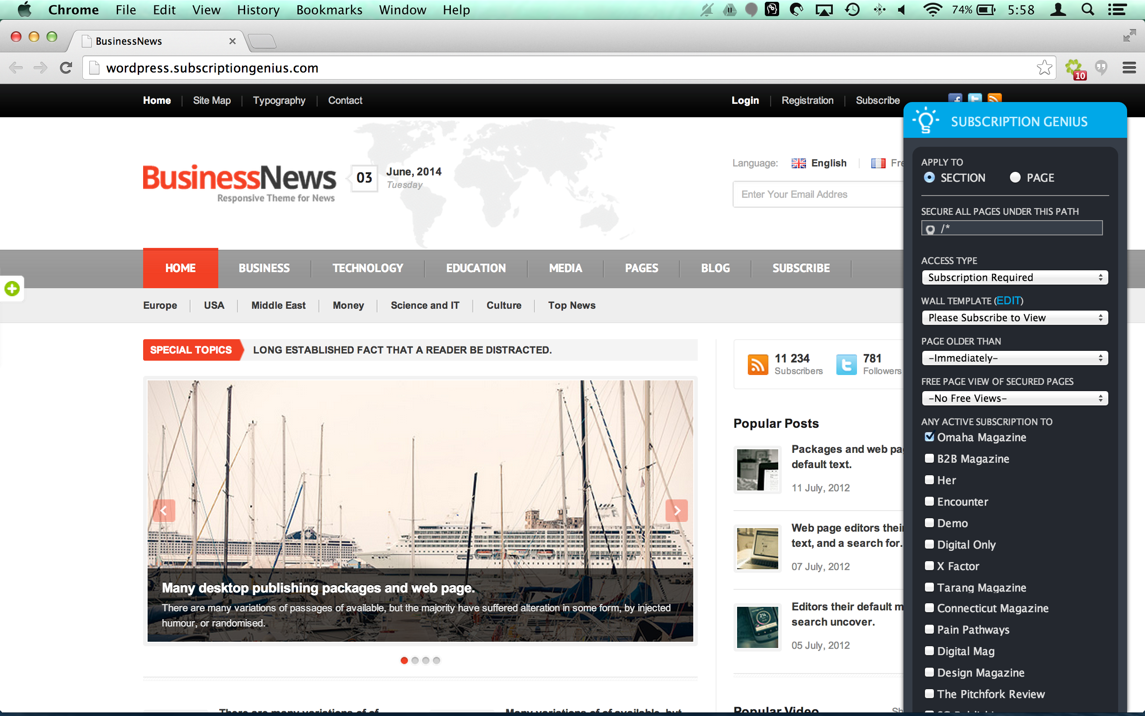Close the BusinessNews tab
Image resolution: width=1145 pixels, height=716 pixels.
pyautogui.click(x=232, y=41)
